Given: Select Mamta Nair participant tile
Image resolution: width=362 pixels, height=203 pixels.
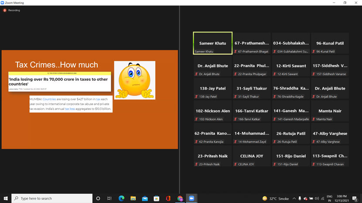Looking at the screenshot, I should pyautogui.click(x=330, y=111).
